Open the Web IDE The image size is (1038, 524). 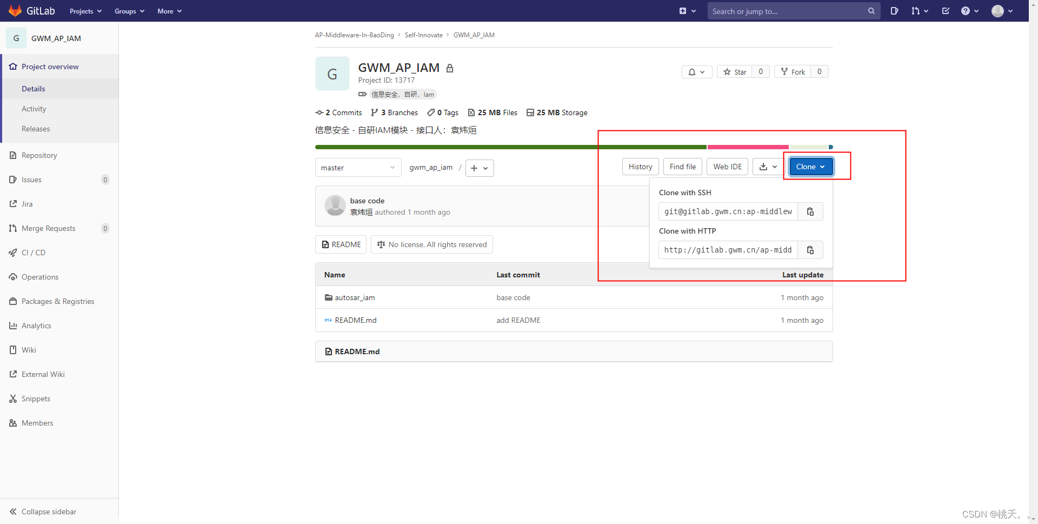[727, 167]
